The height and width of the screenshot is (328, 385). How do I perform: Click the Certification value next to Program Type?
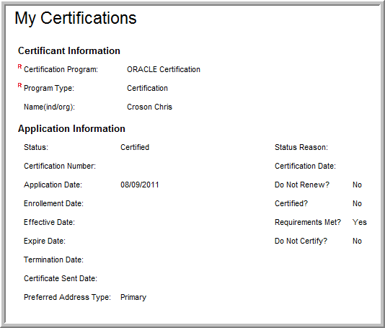(147, 88)
